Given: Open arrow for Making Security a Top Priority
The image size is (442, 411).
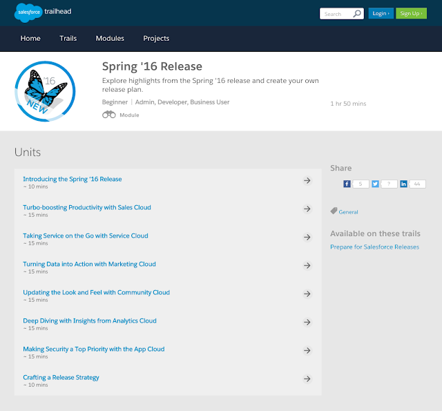Looking at the screenshot, I should pyautogui.click(x=307, y=351).
